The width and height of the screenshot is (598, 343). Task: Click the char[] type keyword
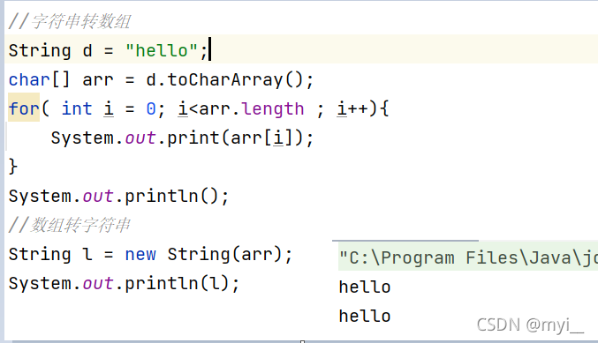[39, 80]
